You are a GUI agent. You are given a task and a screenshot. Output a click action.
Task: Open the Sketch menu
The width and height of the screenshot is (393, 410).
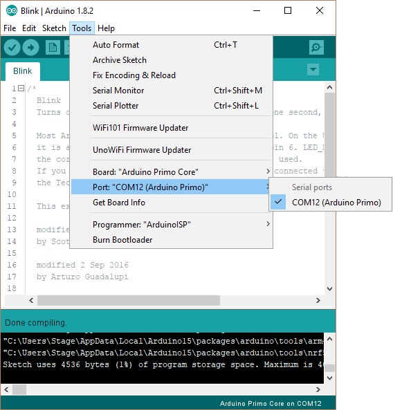pos(54,28)
